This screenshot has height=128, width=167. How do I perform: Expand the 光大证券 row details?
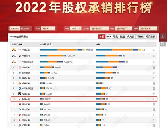[154, 120]
